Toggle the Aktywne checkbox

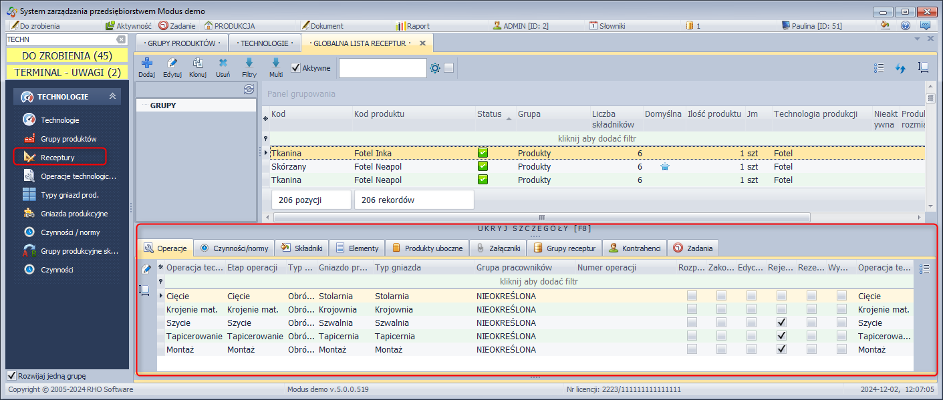pyautogui.click(x=296, y=67)
